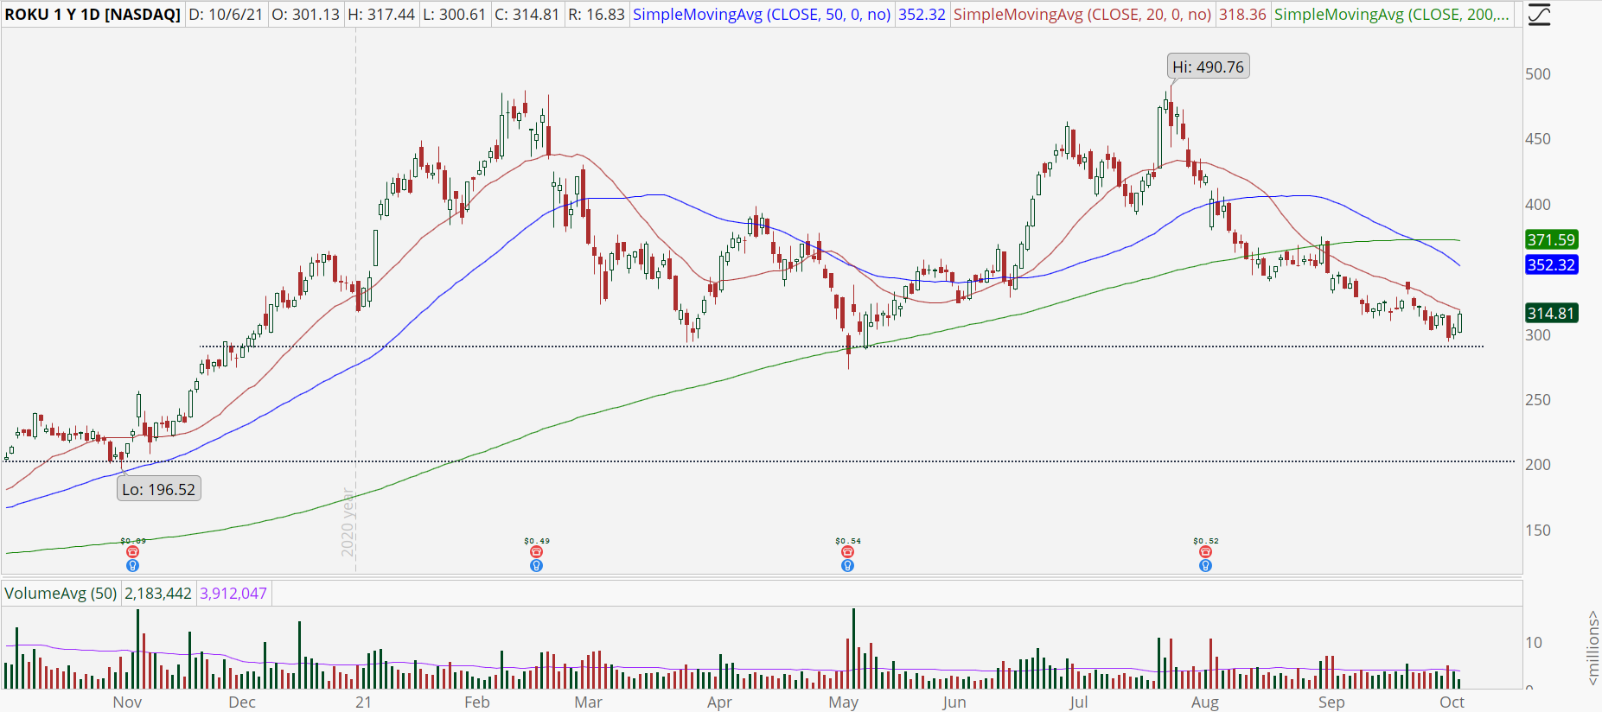Screen dimensions: 1602x712
Task: Click the 150 level on the price axis
Action: point(1538,530)
